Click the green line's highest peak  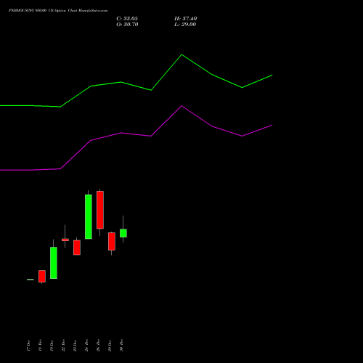[181, 54]
